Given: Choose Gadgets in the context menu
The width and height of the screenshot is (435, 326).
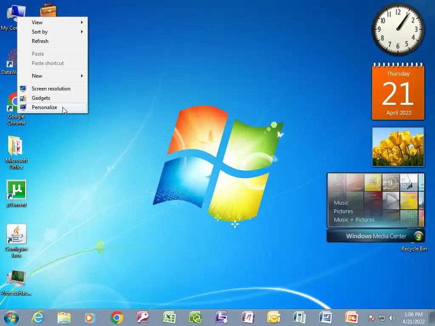Looking at the screenshot, I should pos(53,98).
